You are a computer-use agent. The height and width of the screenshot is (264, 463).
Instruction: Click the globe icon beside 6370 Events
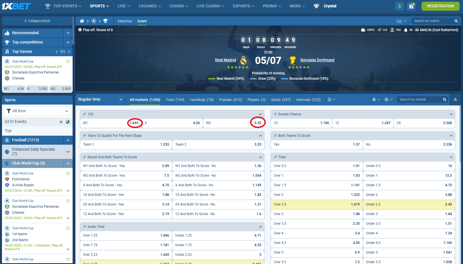(x=68, y=122)
